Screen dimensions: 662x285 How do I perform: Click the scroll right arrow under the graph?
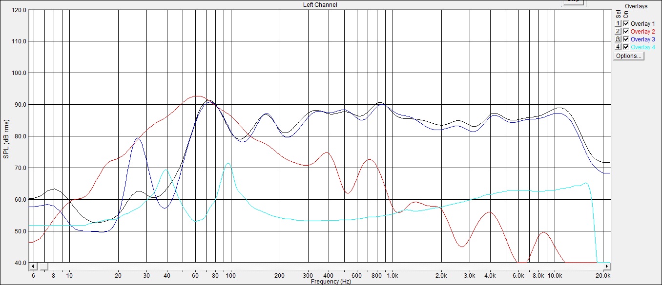[607, 266]
